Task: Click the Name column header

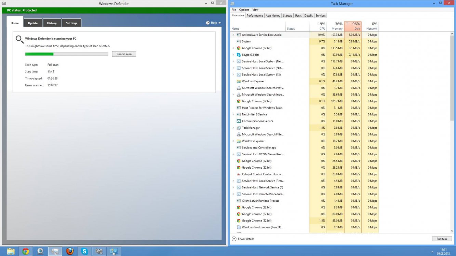Action: 258,26
